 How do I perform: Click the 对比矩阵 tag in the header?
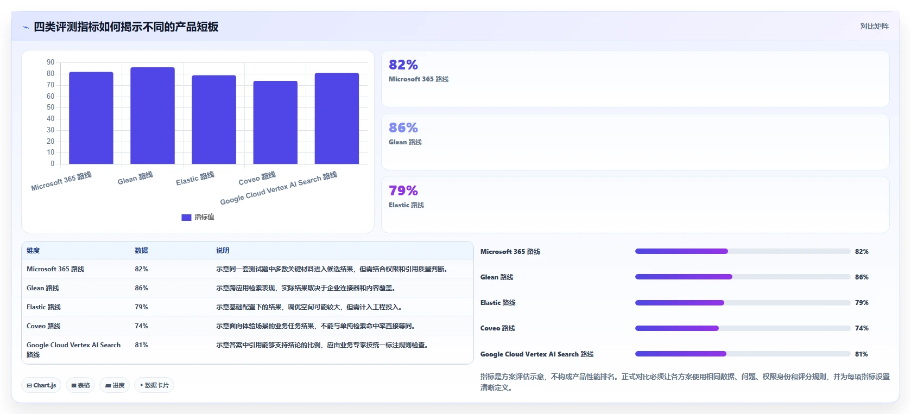tap(874, 26)
